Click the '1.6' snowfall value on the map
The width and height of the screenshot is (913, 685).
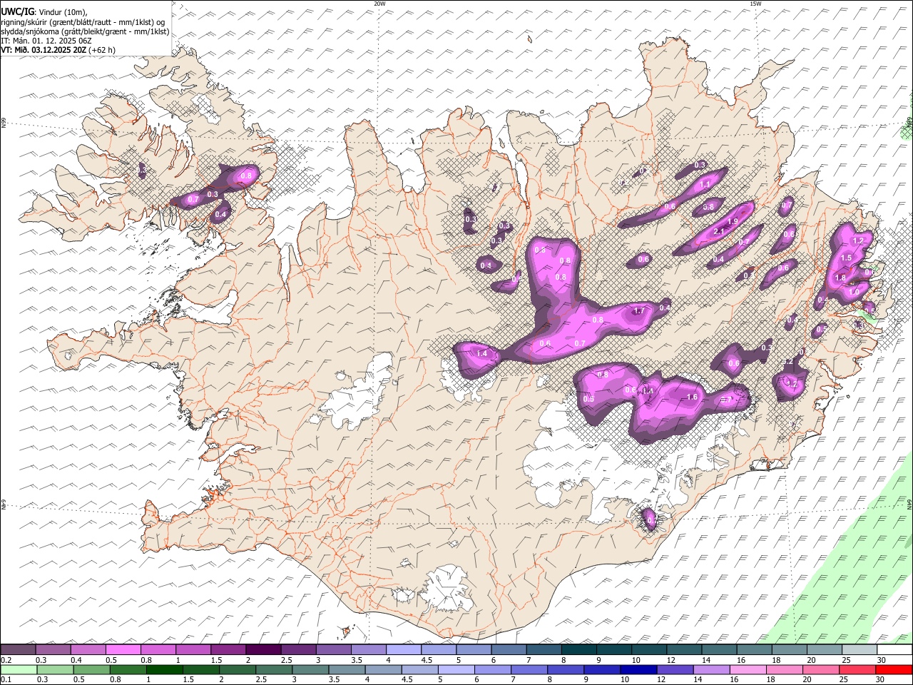click(691, 397)
